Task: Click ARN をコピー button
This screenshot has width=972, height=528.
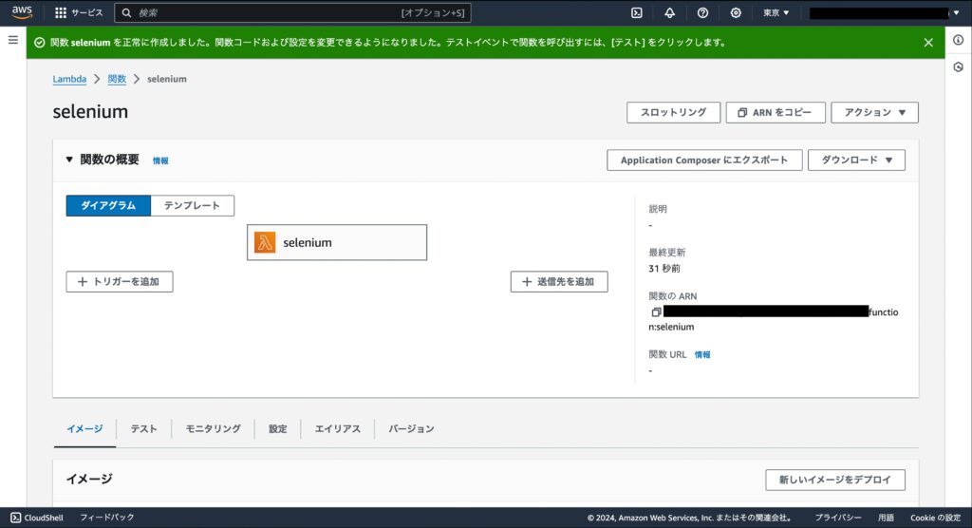Action: pos(776,112)
